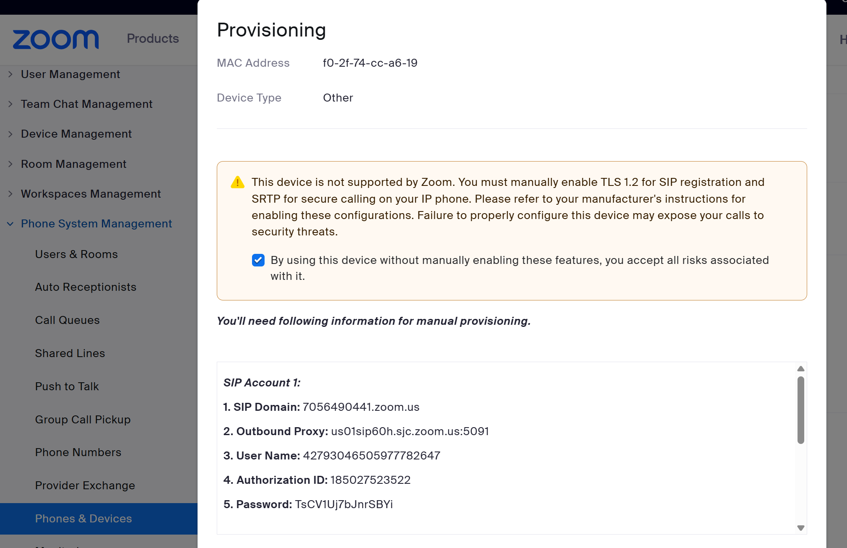The width and height of the screenshot is (847, 548).
Task: Click the scroll down arrow in SIP panel
Action: (800, 528)
